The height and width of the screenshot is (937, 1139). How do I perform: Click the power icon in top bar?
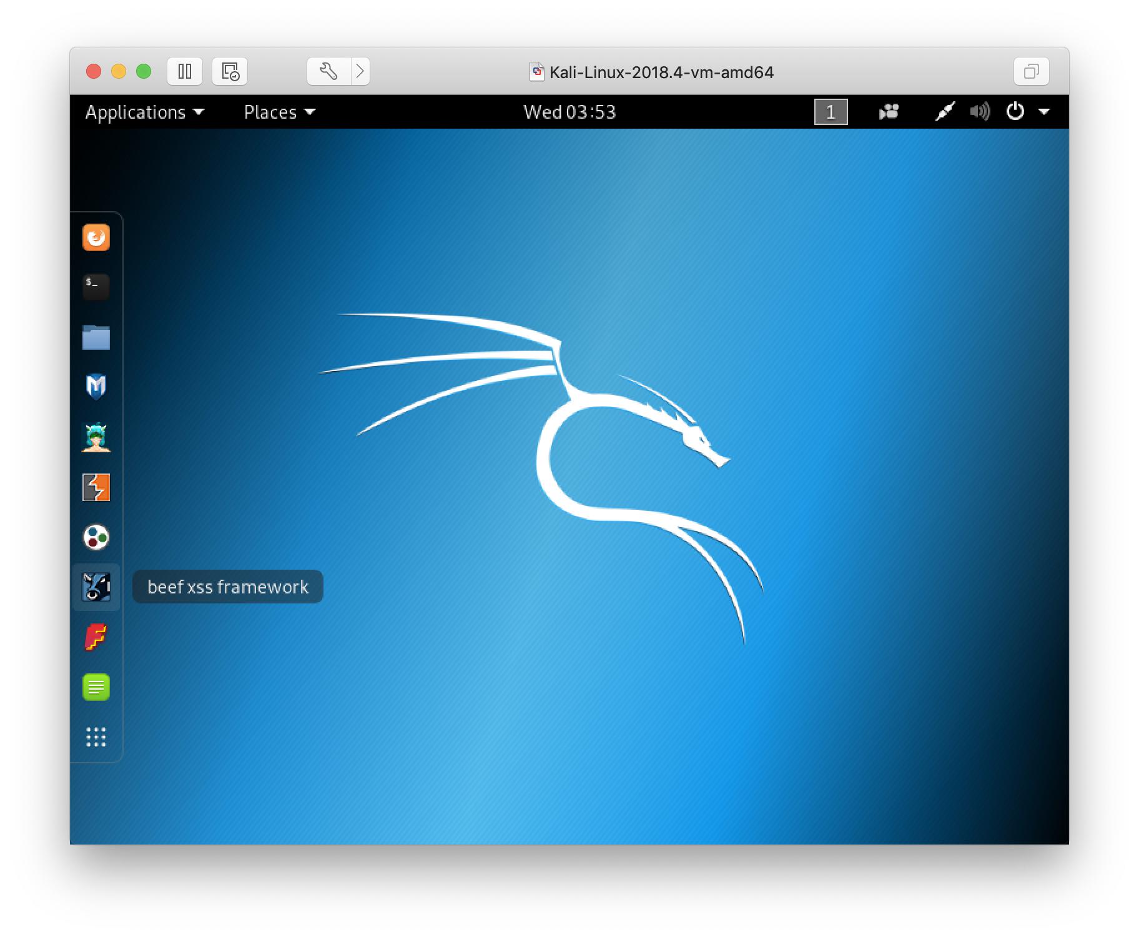[x=1015, y=112]
